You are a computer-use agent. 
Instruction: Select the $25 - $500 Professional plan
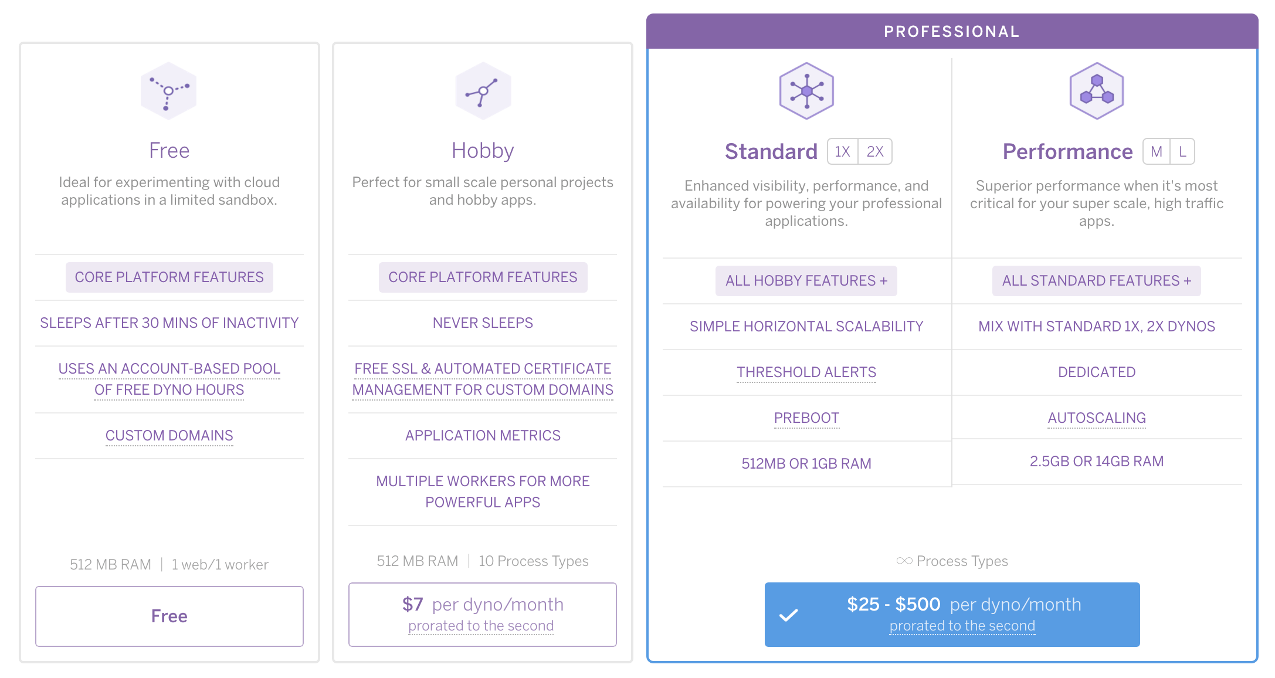952,614
